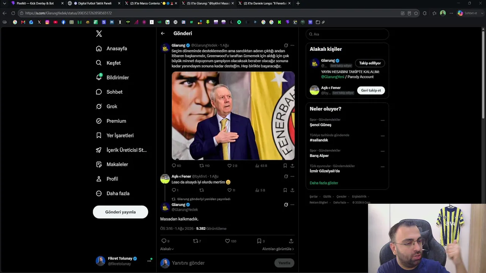This screenshot has width=486, height=273.
Task: Bookmark the main post with 3 bookmarks
Action: [261, 241]
